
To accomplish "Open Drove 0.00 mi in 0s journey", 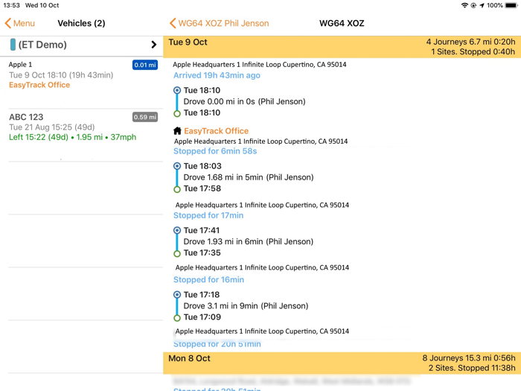I will coord(245,101).
